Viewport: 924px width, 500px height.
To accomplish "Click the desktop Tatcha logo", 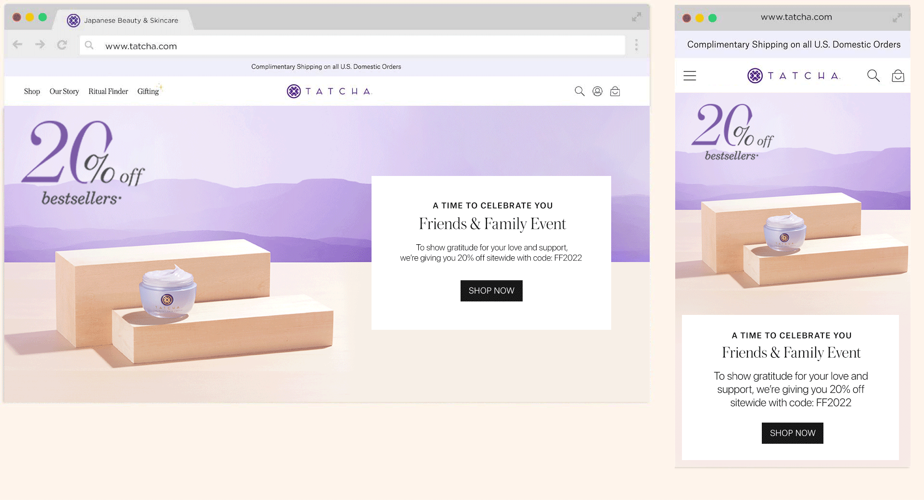I will click(330, 91).
